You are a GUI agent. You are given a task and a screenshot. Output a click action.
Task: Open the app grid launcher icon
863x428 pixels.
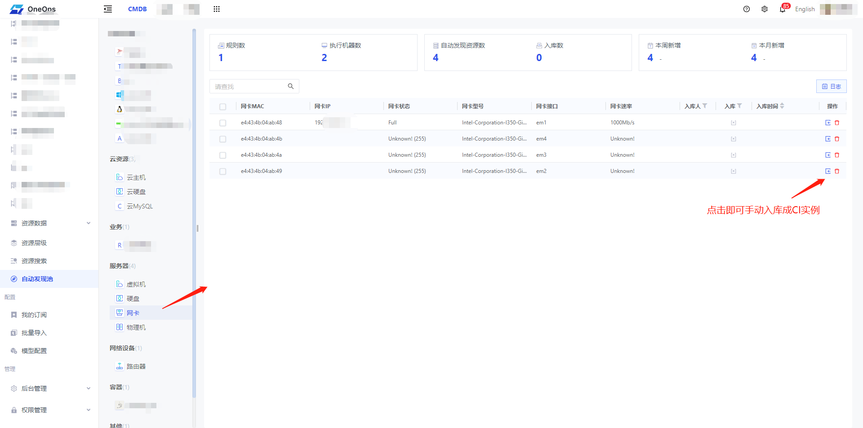(x=217, y=9)
